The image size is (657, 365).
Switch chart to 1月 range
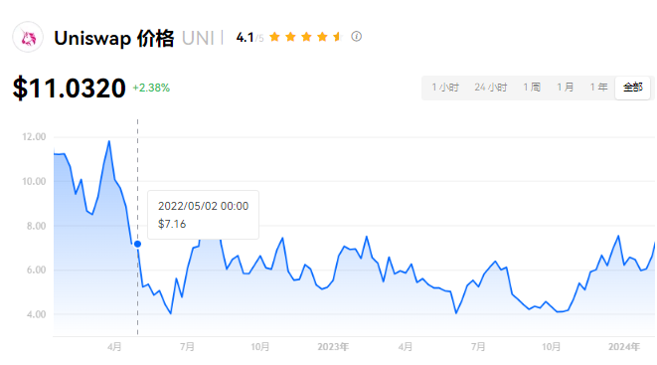tap(566, 88)
